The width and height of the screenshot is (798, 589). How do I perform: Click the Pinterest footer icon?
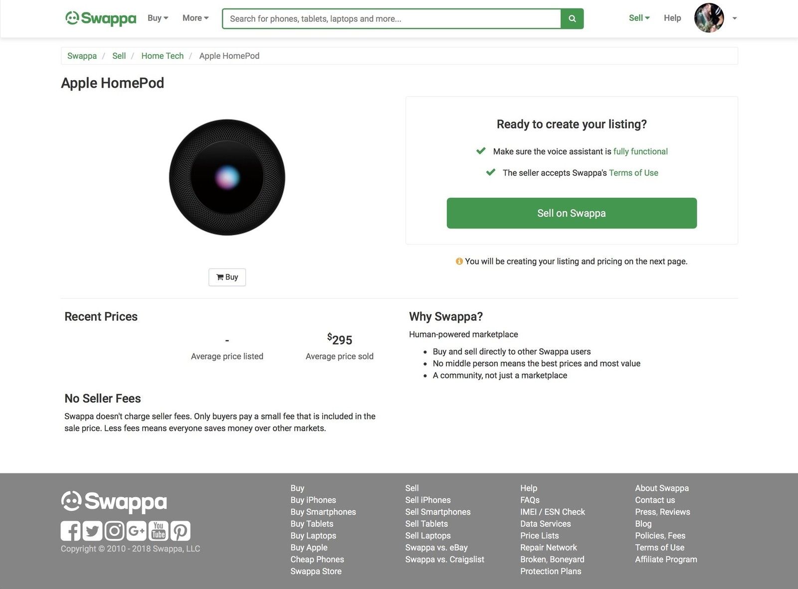coord(181,531)
